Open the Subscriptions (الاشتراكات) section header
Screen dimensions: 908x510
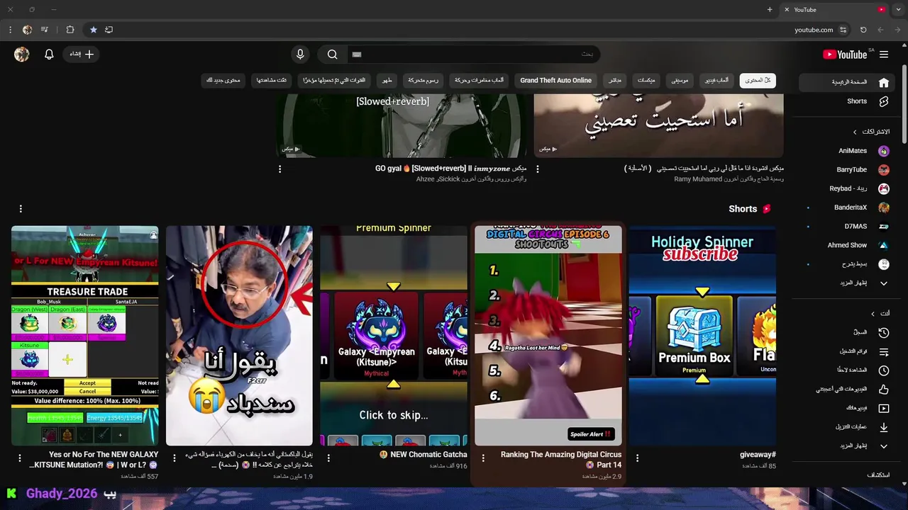pos(871,132)
